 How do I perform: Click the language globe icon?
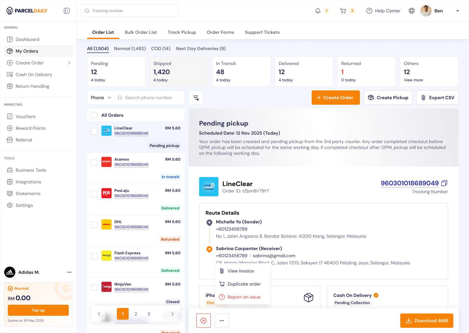[412, 11]
